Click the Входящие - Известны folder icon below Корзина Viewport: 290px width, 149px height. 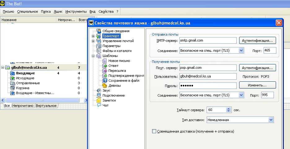[x=13, y=93]
